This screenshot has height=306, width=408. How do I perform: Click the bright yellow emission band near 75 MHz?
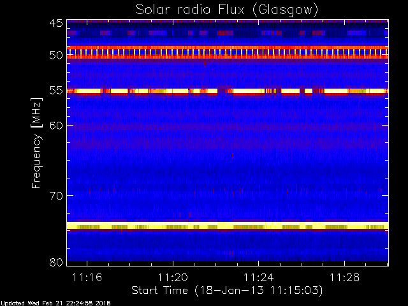pyautogui.click(x=228, y=226)
